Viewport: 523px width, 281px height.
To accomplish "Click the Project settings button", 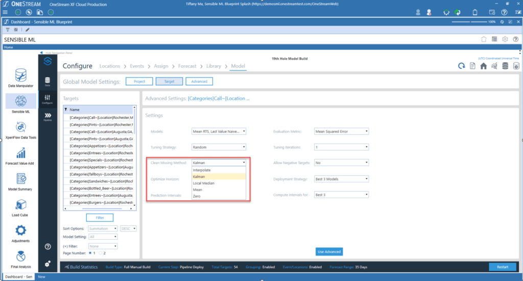I will (139, 81).
